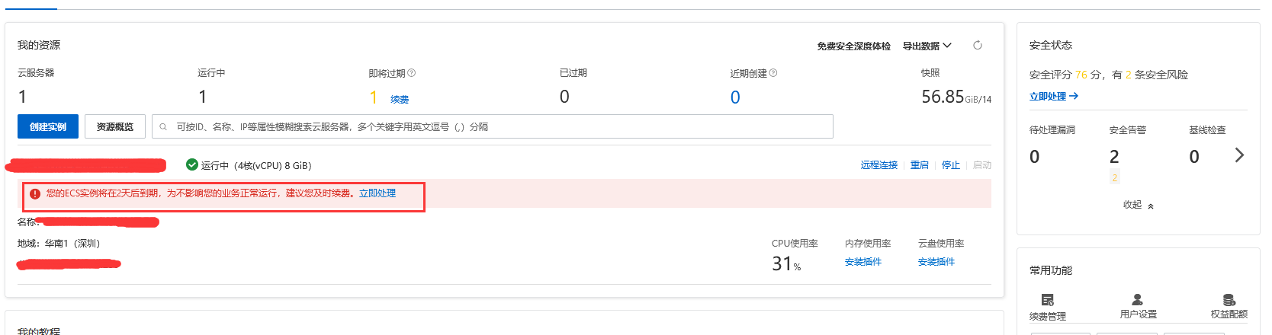The image size is (1272, 335).
Task: Open 远程连接 link for the instance
Action: tap(879, 165)
